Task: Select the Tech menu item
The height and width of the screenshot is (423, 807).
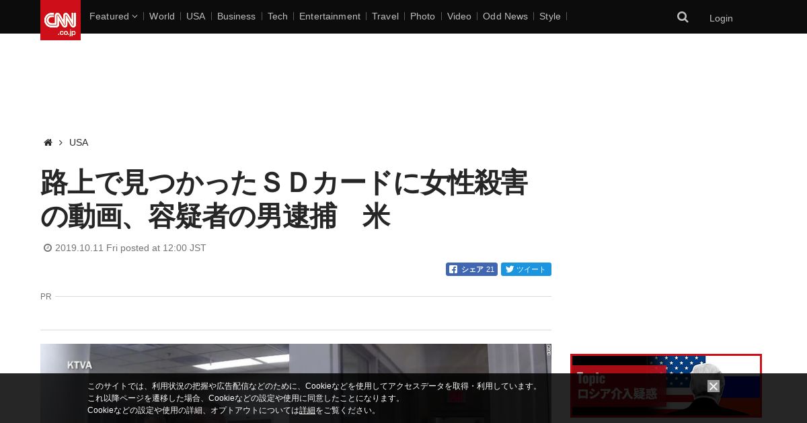Action: [x=277, y=16]
